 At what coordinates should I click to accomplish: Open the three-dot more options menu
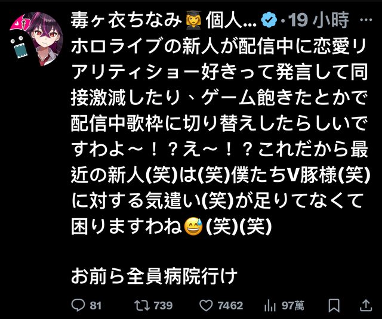pyautogui.click(x=366, y=20)
